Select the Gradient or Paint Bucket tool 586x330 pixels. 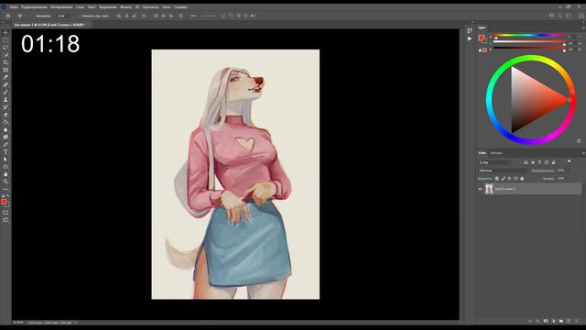pyautogui.click(x=5, y=122)
